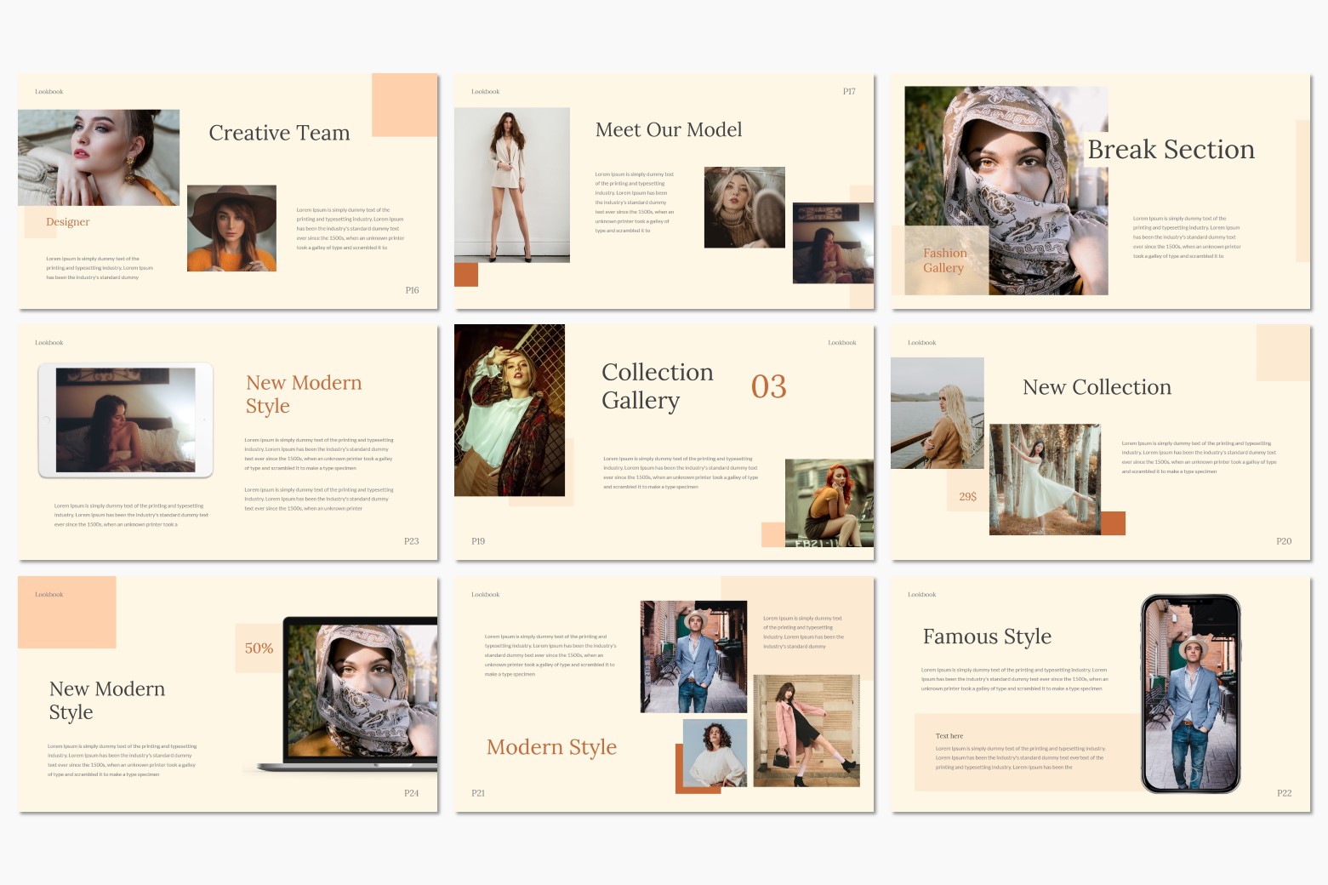Click the red-haired woman photo
1328x885 pixels.
coord(829,502)
